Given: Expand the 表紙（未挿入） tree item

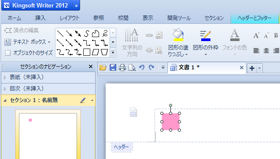Looking at the screenshot, I should click(x=5, y=77).
